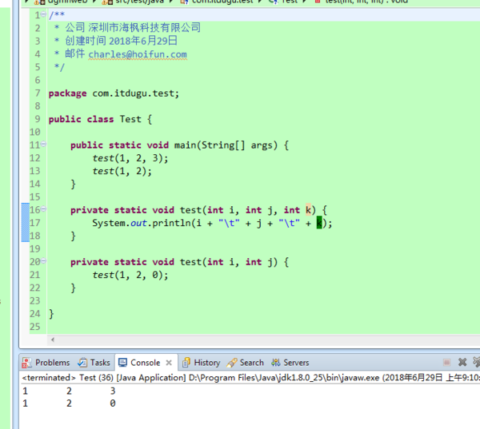
Task: Switch to the Tasks tab
Action: point(94,363)
